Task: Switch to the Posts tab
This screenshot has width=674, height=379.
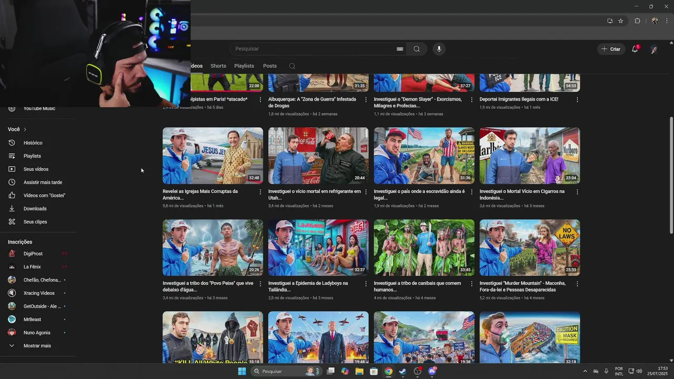Action: coord(270,66)
